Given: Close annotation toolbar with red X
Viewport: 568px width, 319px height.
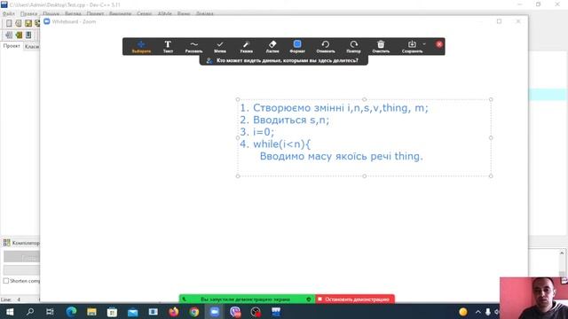Looking at the screenshot, I should point(439,44).
